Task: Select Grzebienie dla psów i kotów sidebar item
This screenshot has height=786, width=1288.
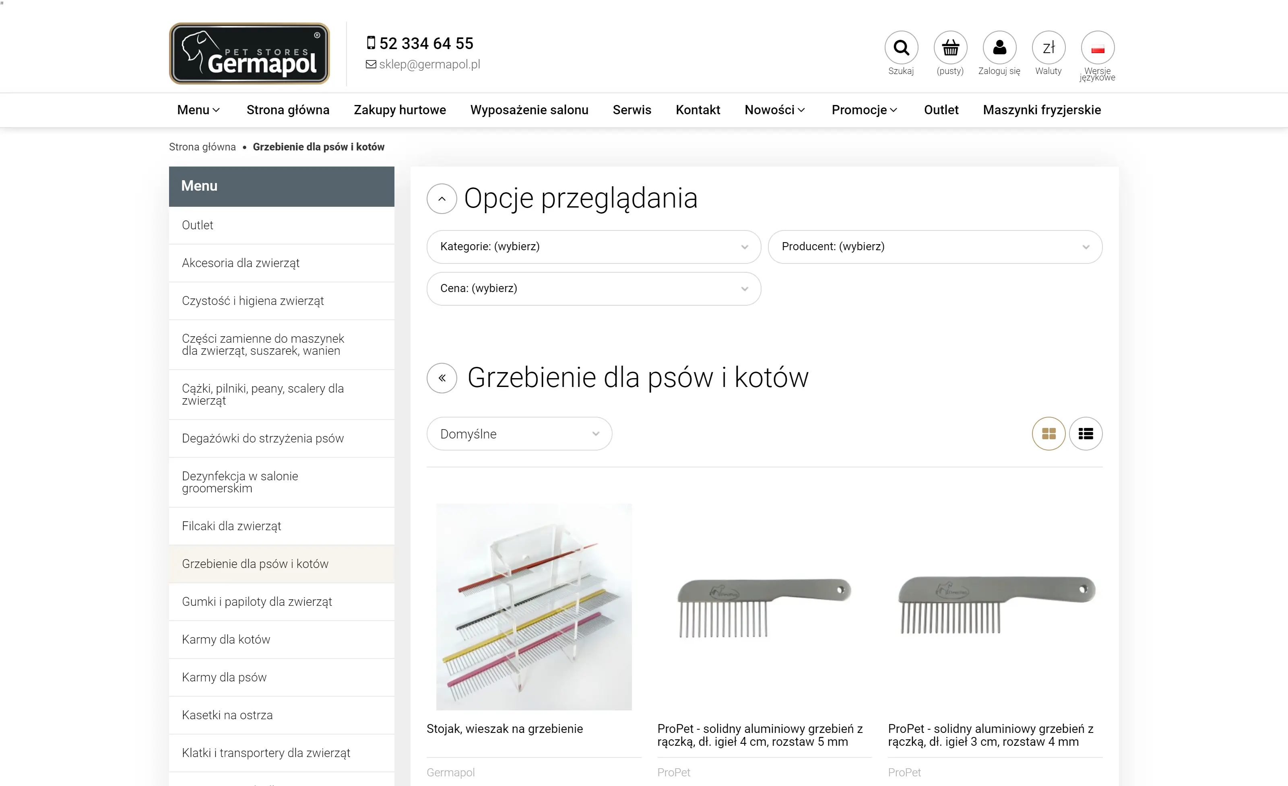Action: [x=281, y=564]
